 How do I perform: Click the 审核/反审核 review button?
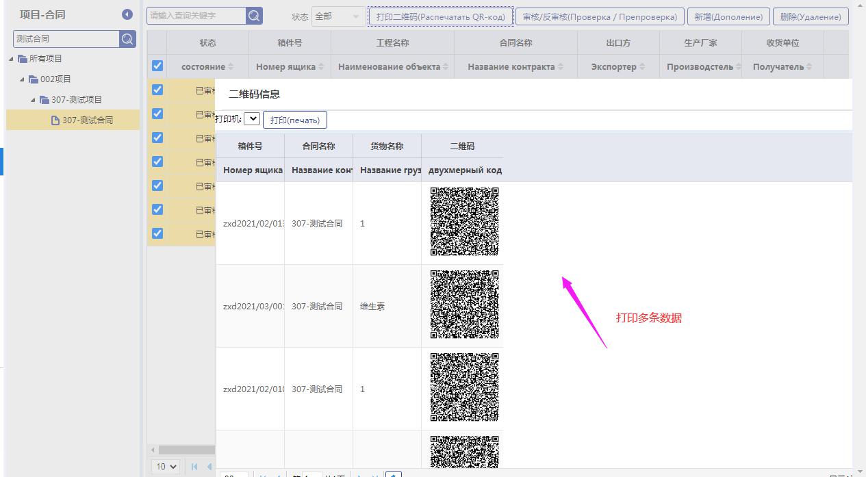(x=600, y=16)
